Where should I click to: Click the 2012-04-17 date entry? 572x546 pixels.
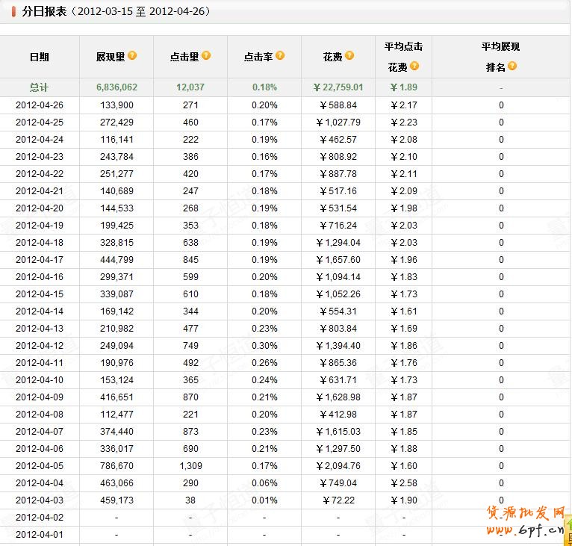point(40,260)
